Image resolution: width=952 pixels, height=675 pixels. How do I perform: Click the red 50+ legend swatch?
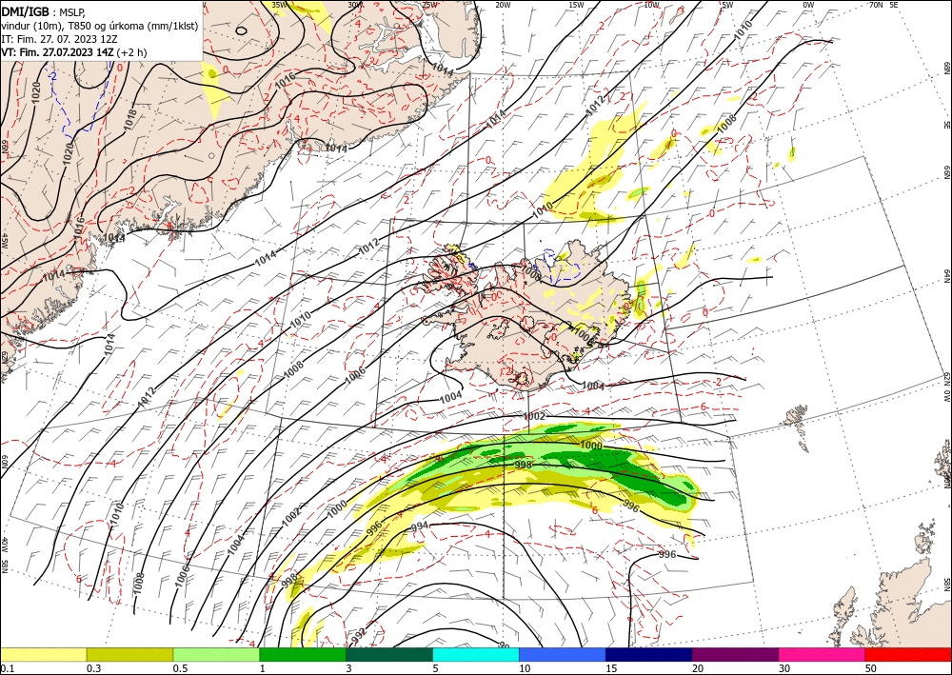[908, 654]
